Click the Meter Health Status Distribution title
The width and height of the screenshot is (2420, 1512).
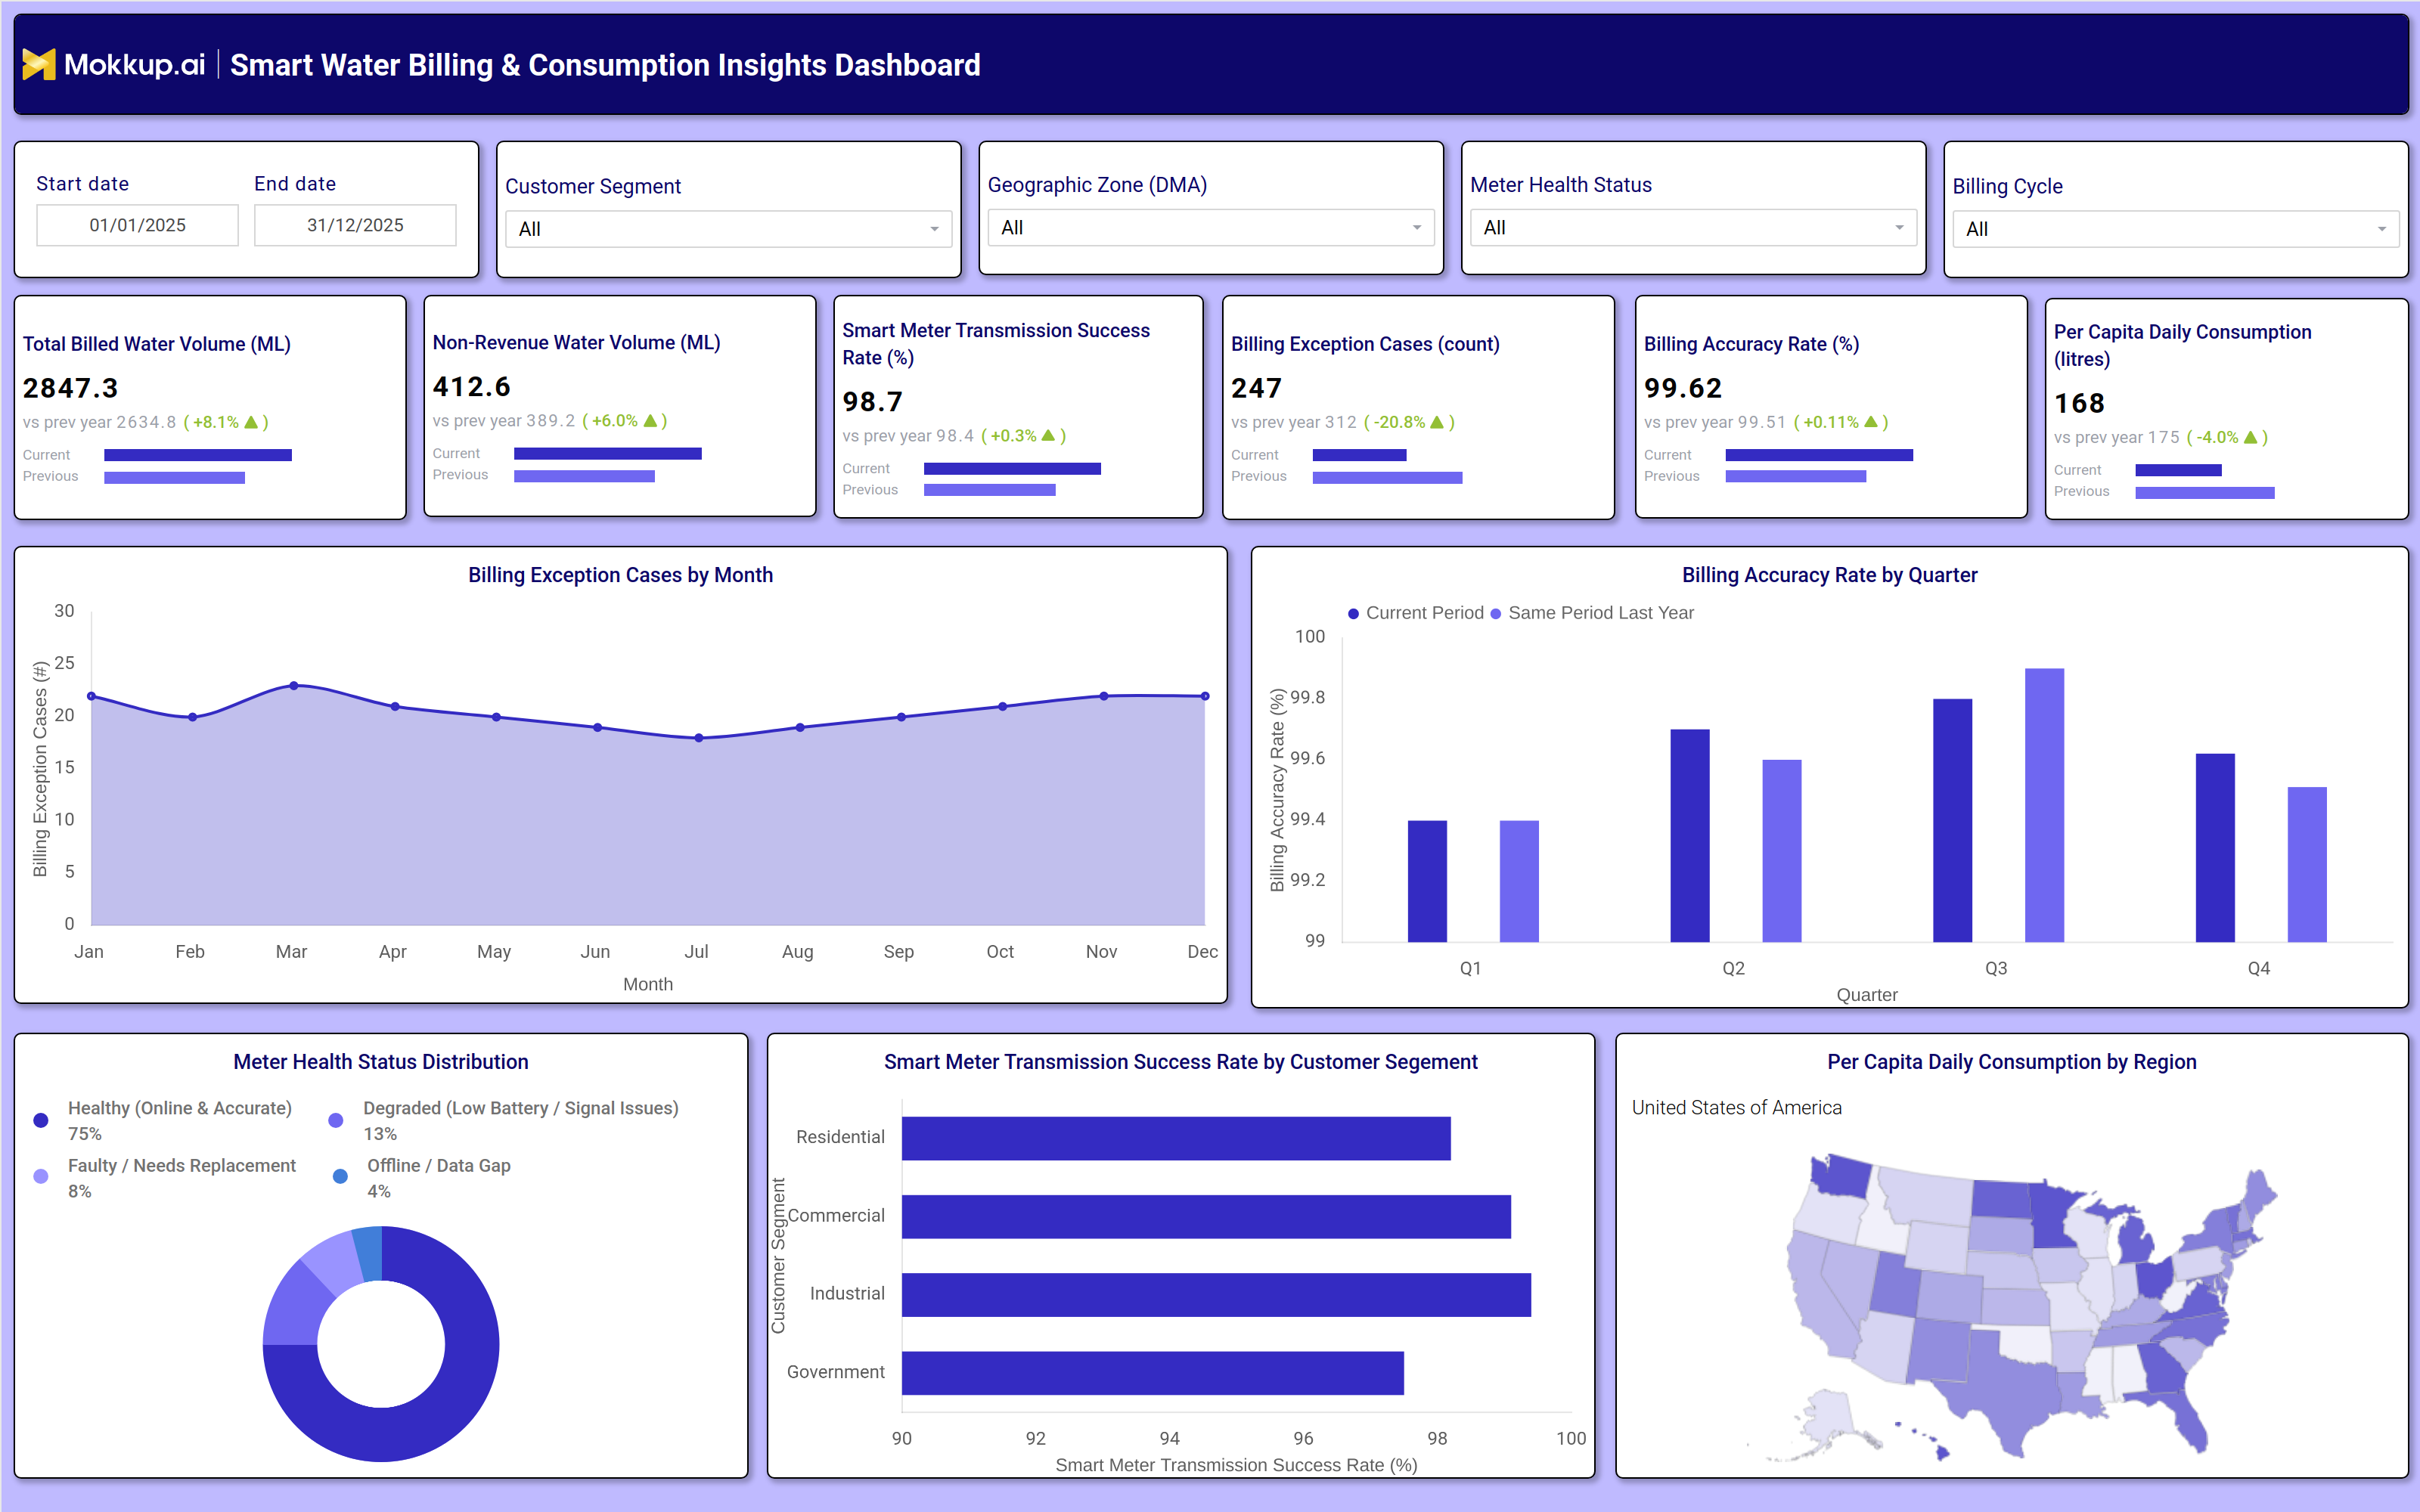pos(381,1062)
